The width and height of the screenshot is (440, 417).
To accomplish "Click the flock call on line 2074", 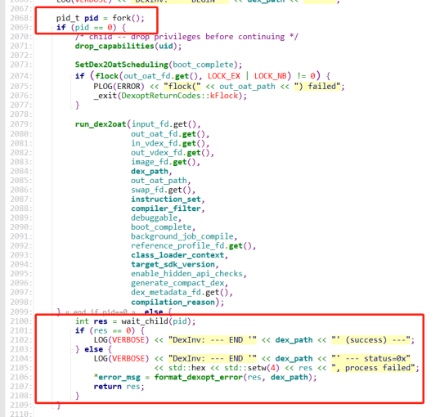I will pyautogui.click(x=107, y=76).
